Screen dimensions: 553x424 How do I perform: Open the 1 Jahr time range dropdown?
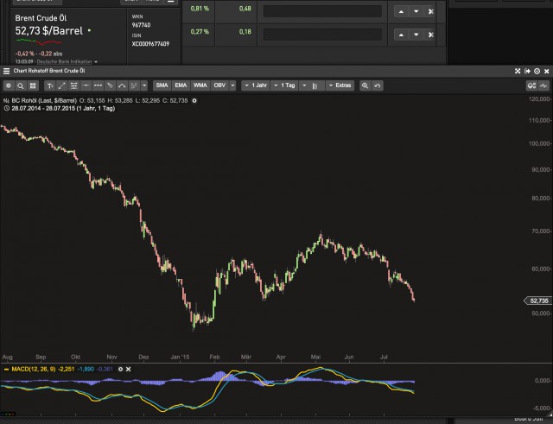tap(256, 85)
